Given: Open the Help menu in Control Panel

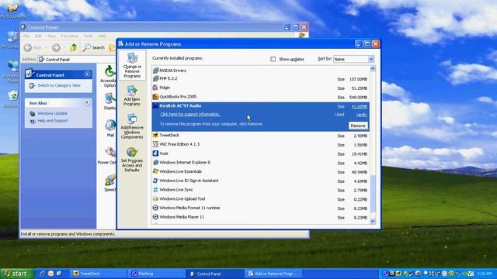Looking at the screenshot, I should tap(102, 36).
